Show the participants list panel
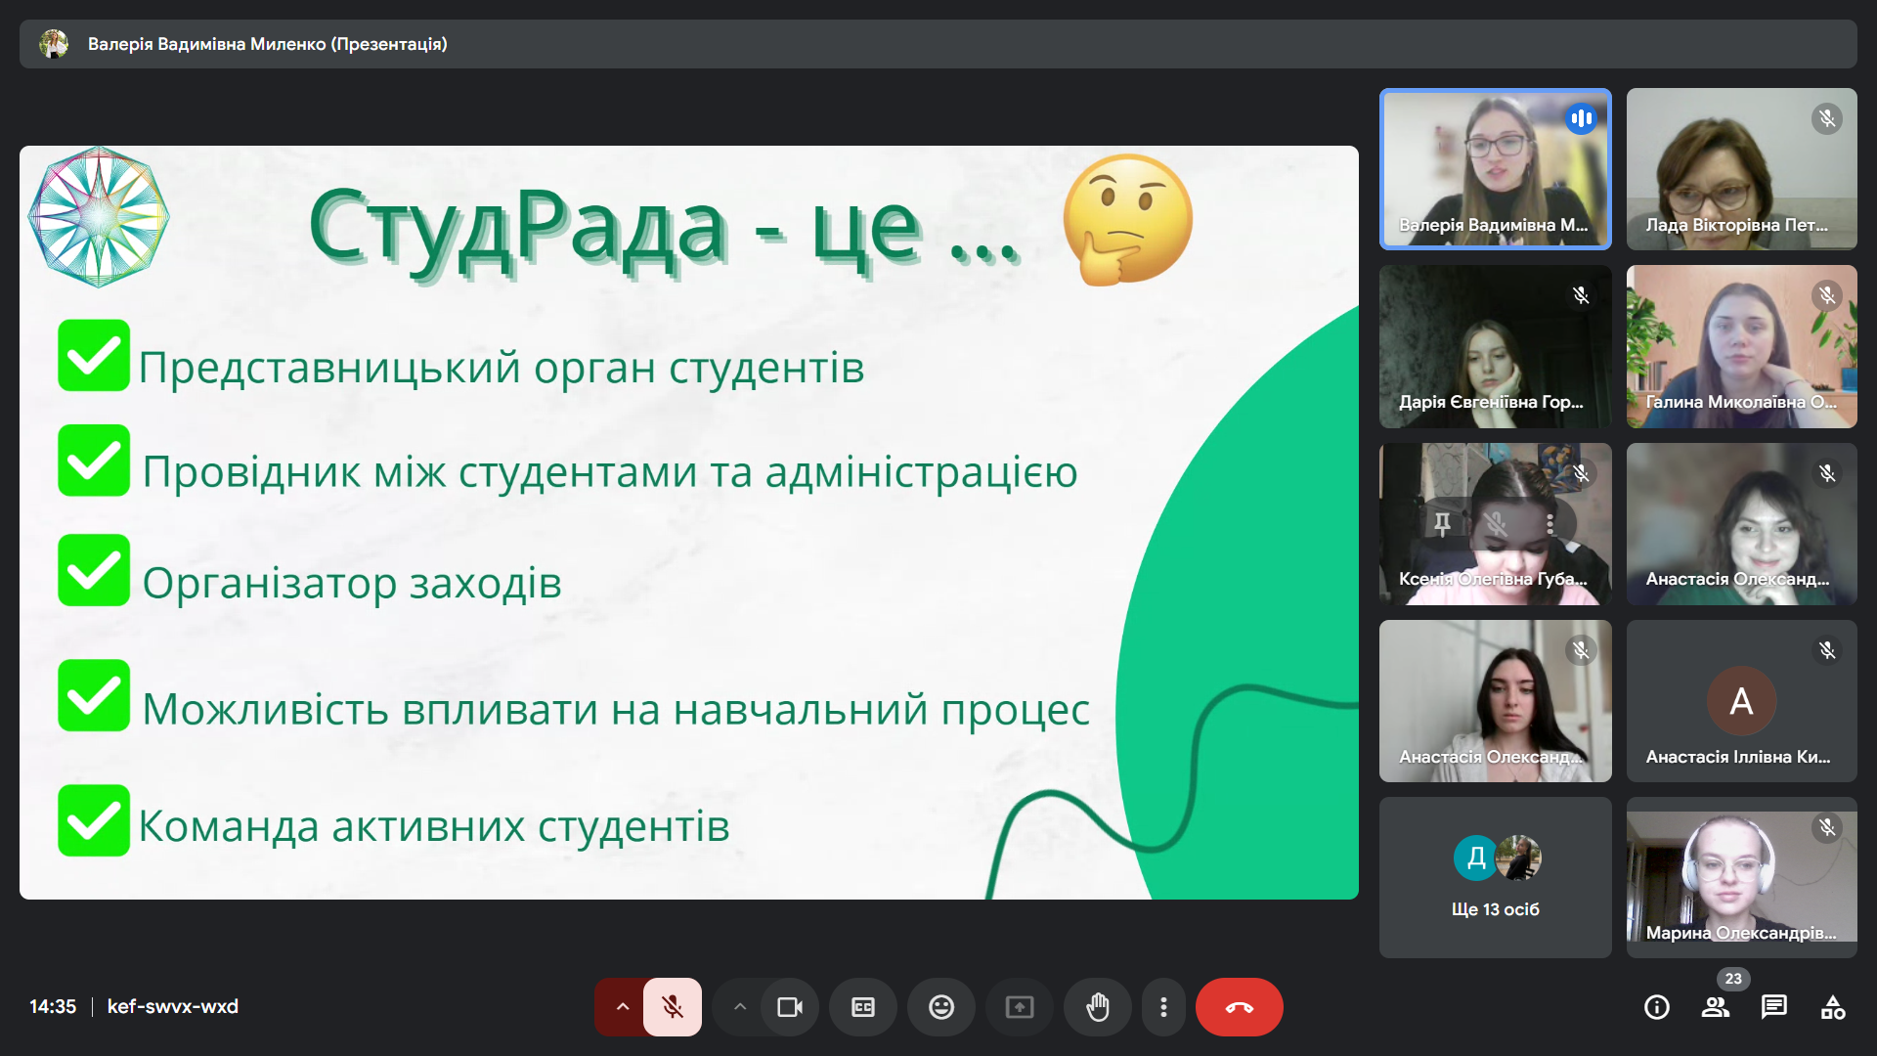 (1716, 1007)
